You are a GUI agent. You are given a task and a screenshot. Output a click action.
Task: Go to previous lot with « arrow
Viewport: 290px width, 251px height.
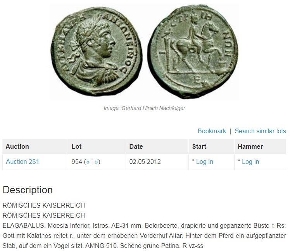[88, 162]
